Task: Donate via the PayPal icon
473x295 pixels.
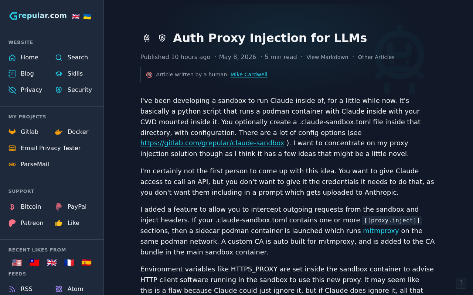Action: click(x=59, y=207)
